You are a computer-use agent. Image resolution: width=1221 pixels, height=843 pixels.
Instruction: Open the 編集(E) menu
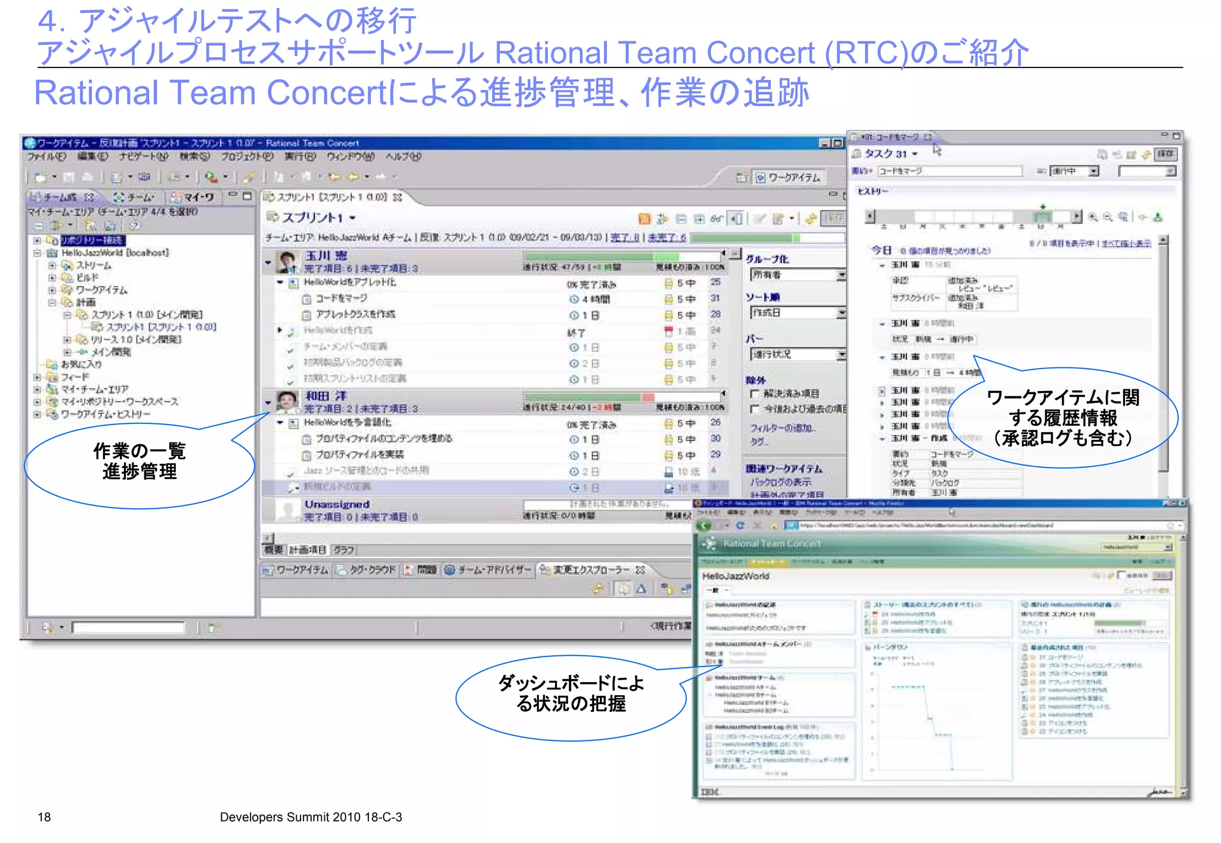click(x=92, y=157)
